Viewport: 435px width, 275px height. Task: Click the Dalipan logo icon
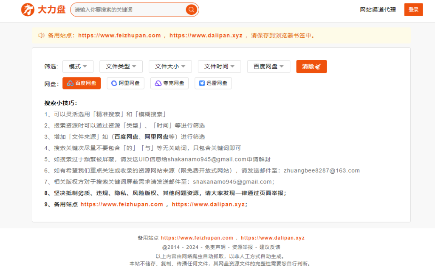click(28, 10)
